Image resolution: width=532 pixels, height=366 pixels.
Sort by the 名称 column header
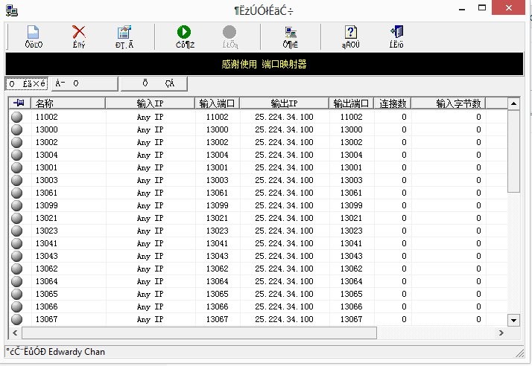(69, 103)
